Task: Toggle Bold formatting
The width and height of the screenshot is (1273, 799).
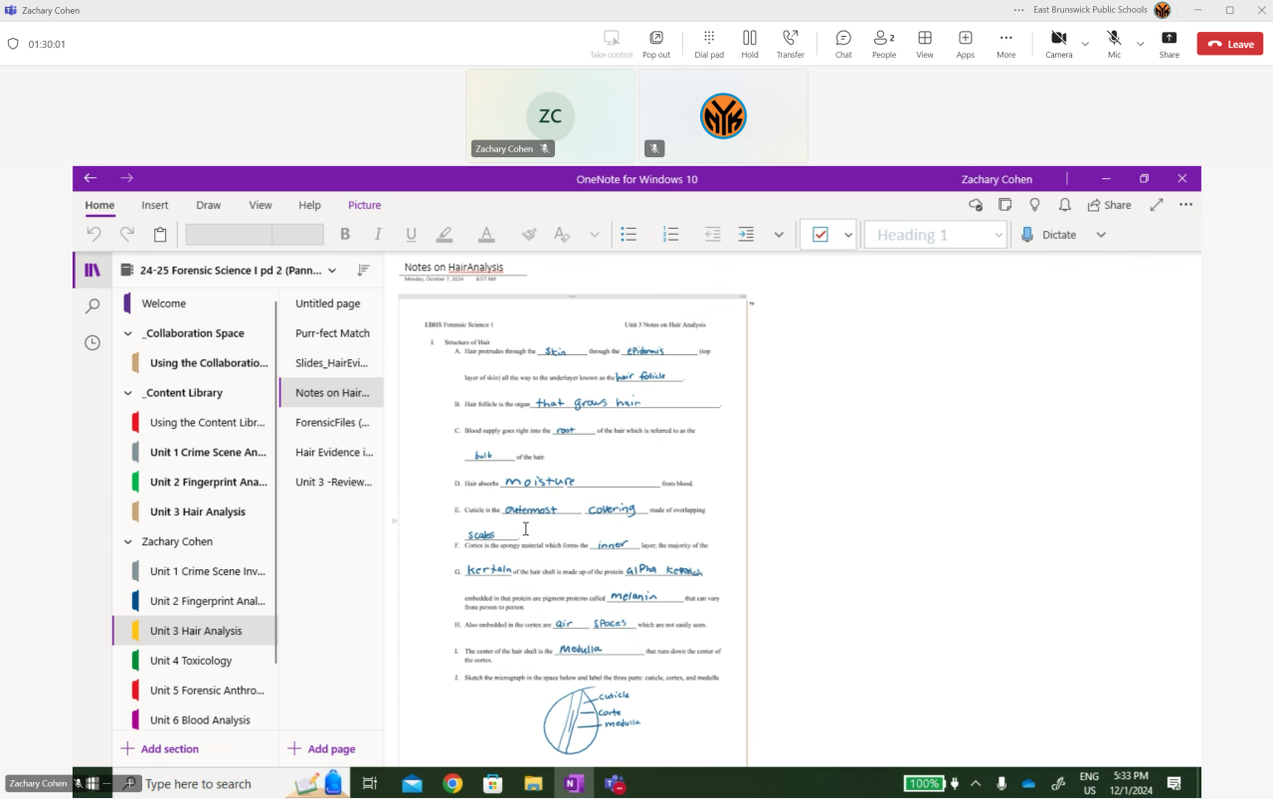Action: (345, 235)
